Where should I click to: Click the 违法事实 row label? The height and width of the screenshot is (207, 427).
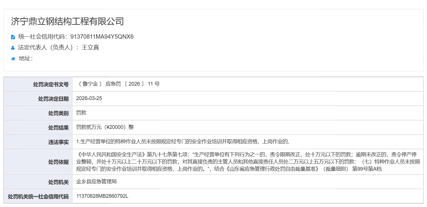click(x=58, y=142)
